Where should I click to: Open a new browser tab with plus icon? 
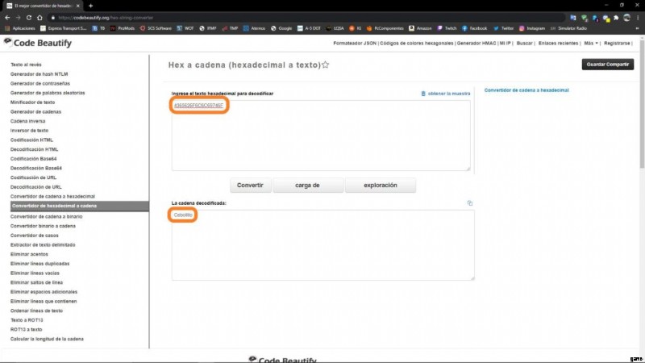(x=90, y=6)
